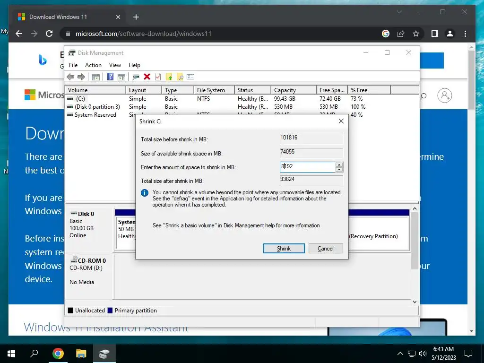This screenshot has width=484, height=363.
Task: Open the Help question mark toolbar icon
Action: click(110, 77)
